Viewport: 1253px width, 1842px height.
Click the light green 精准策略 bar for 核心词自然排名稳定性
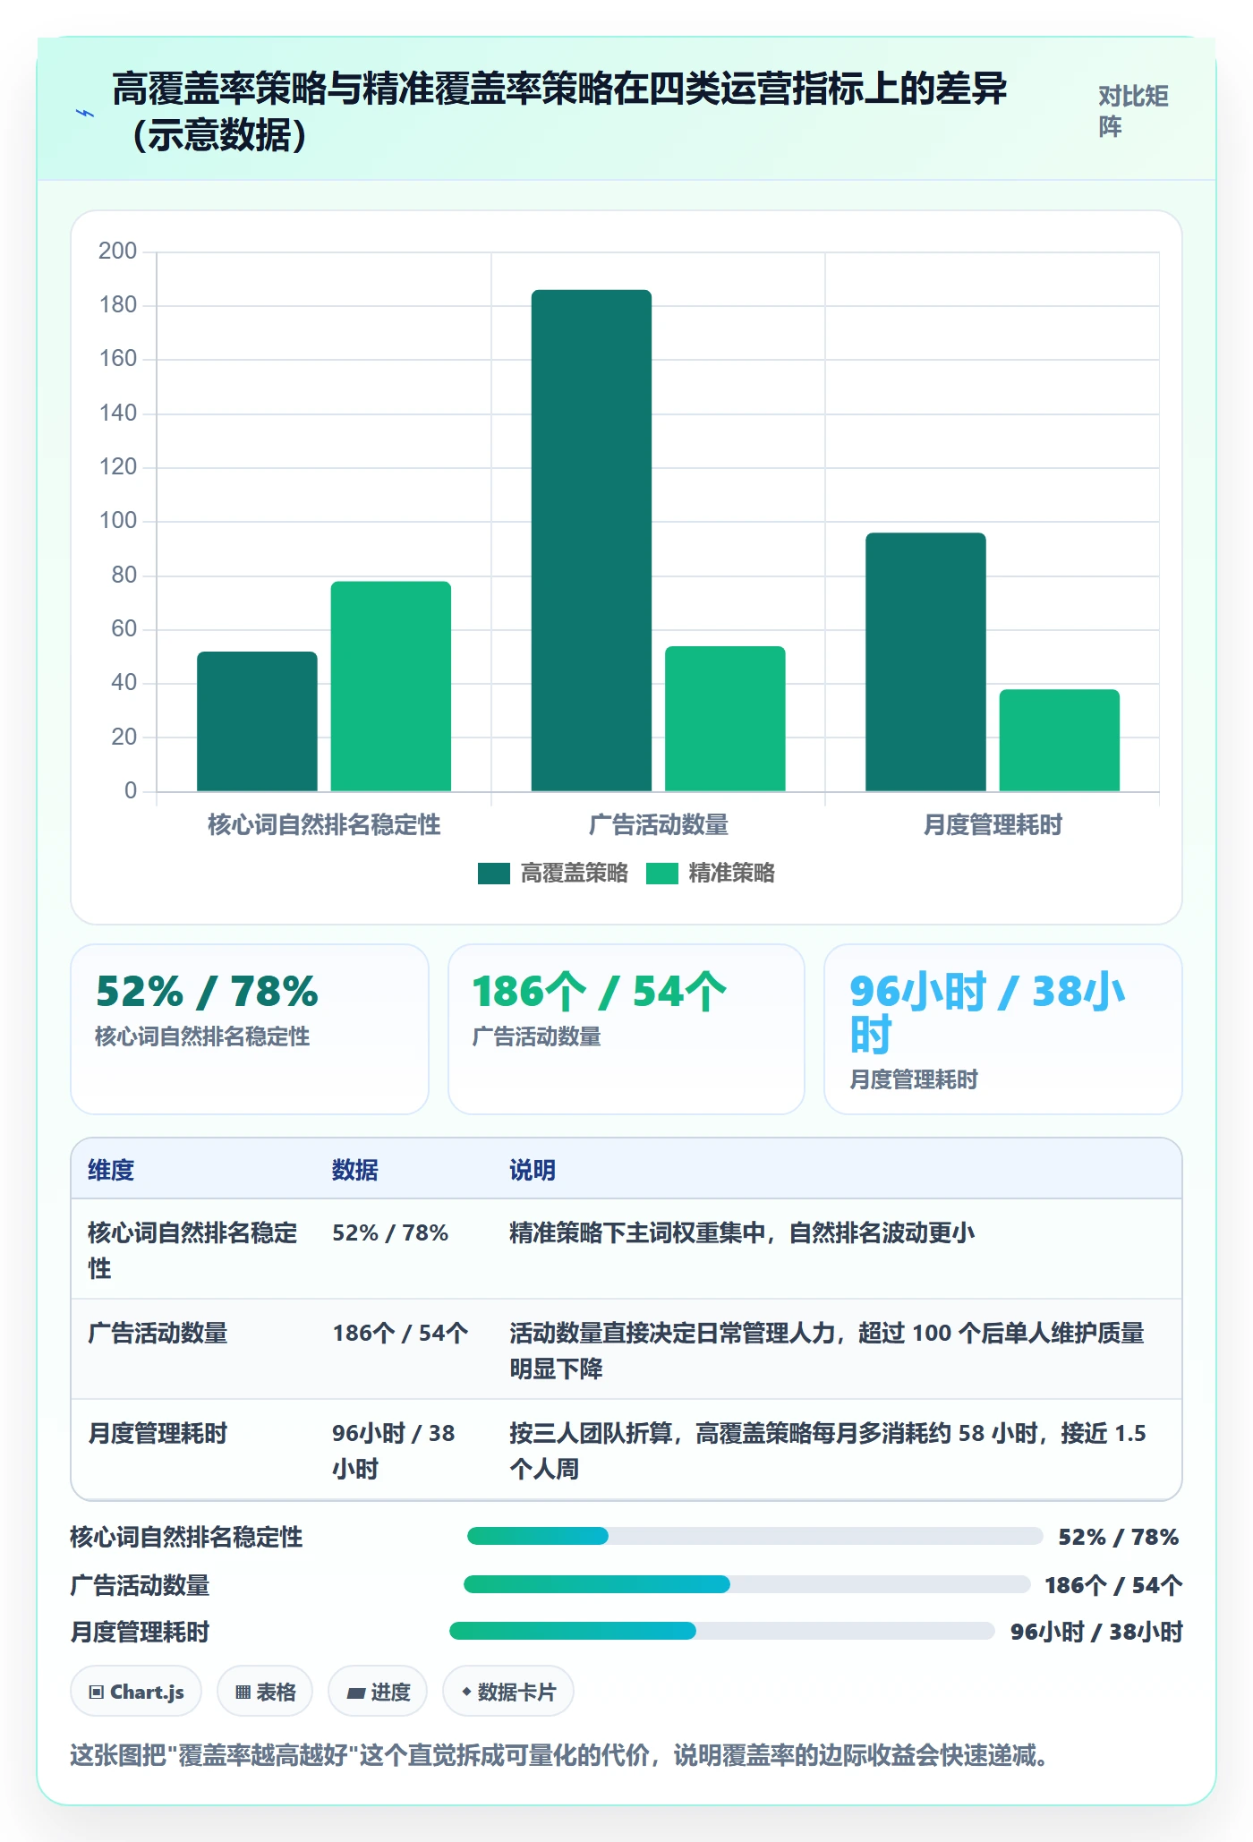coord(391,686)
